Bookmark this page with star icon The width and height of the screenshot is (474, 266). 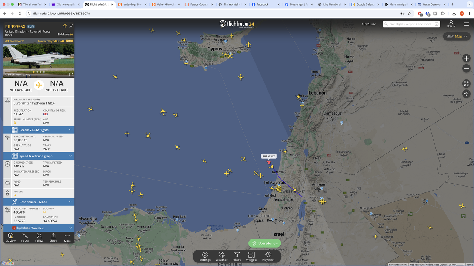(409, 13)
